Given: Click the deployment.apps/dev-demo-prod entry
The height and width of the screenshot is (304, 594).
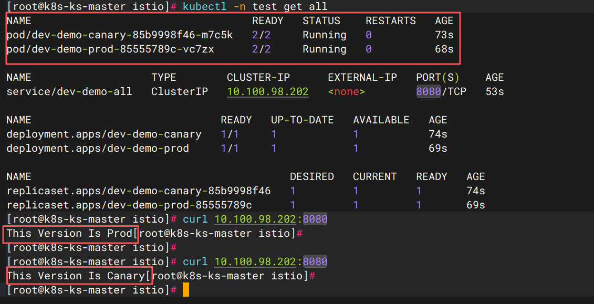Looking at the screenshot, I should tap(97, 149).
